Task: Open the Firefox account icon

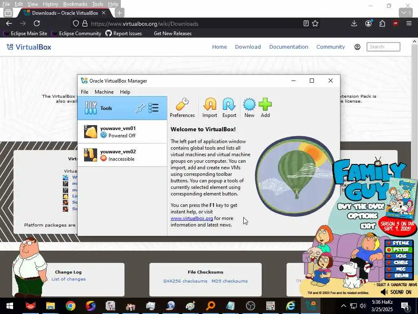Action: (x=369, y=23)
